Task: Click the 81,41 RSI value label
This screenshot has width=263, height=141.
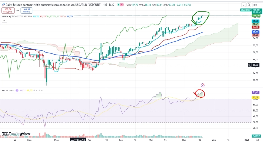Action: pyautogui.click(x=255, y=92)
